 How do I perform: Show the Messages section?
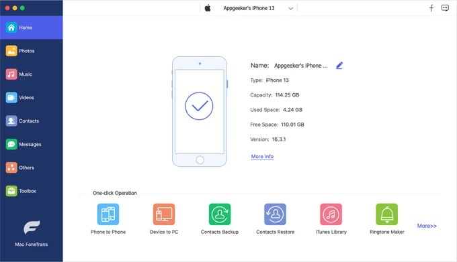(32, 144)
